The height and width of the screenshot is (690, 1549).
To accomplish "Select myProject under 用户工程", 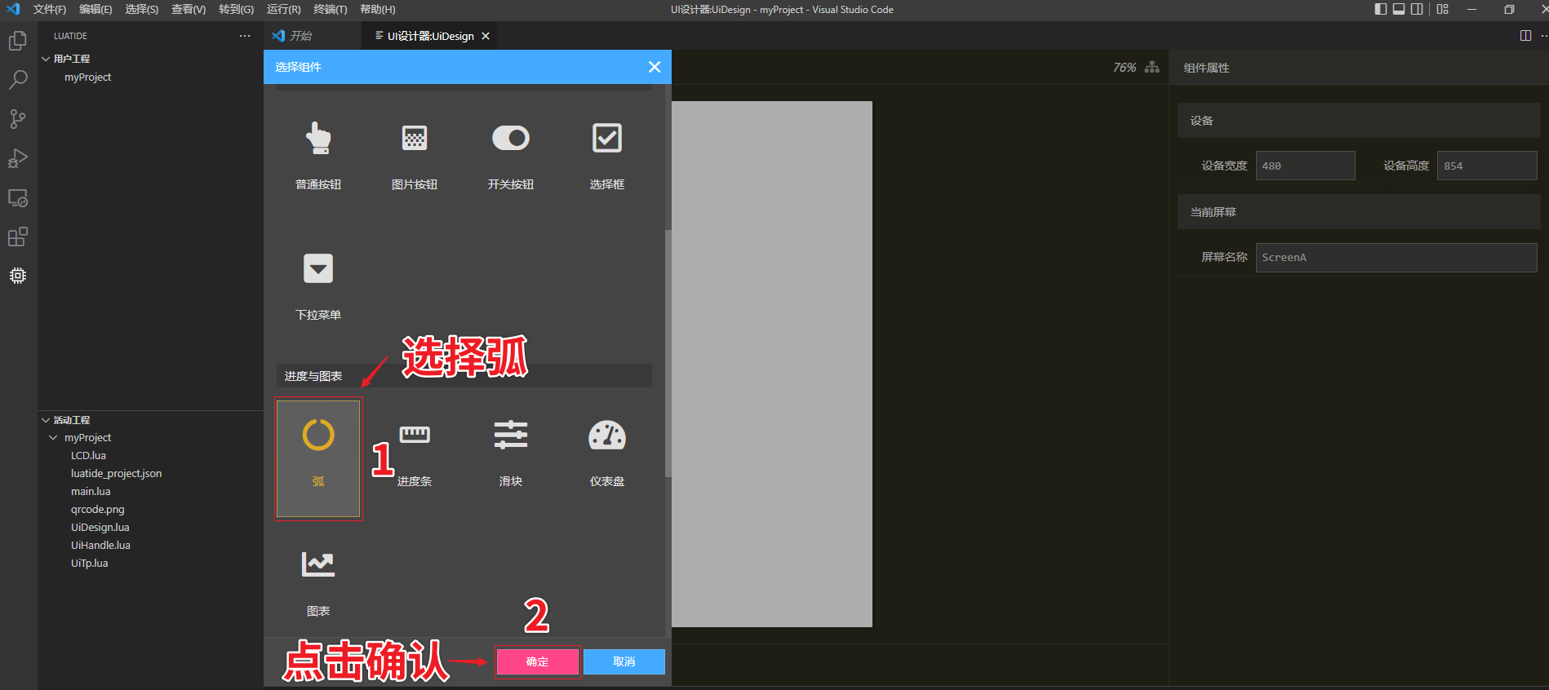I will click(x=87, y=77).
